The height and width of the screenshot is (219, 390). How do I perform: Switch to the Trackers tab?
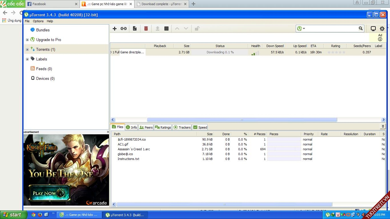pyautogui.click(x=182, y=127)
